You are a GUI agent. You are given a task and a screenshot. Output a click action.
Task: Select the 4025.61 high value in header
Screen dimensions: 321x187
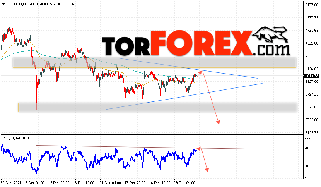(x=50, y=4)
